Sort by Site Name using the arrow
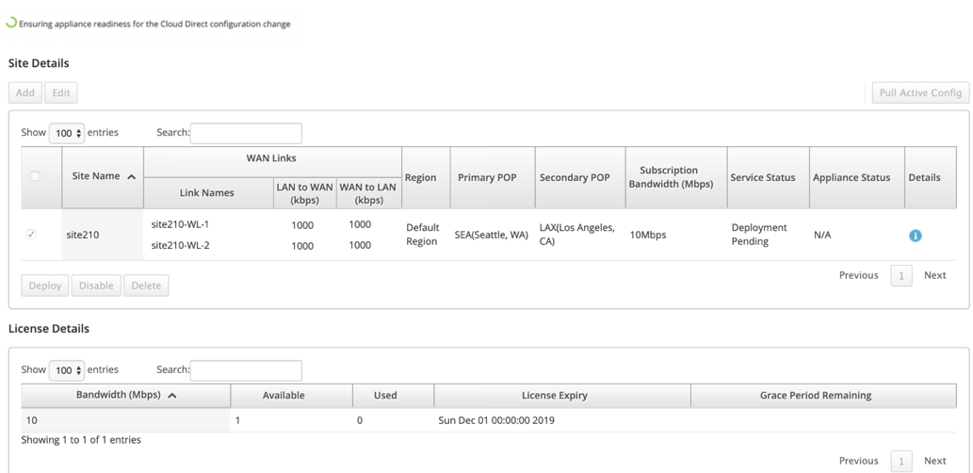Image resolution: width=973 pixels, height=473 pixels. pyautogui.click(x=131, y=177)
